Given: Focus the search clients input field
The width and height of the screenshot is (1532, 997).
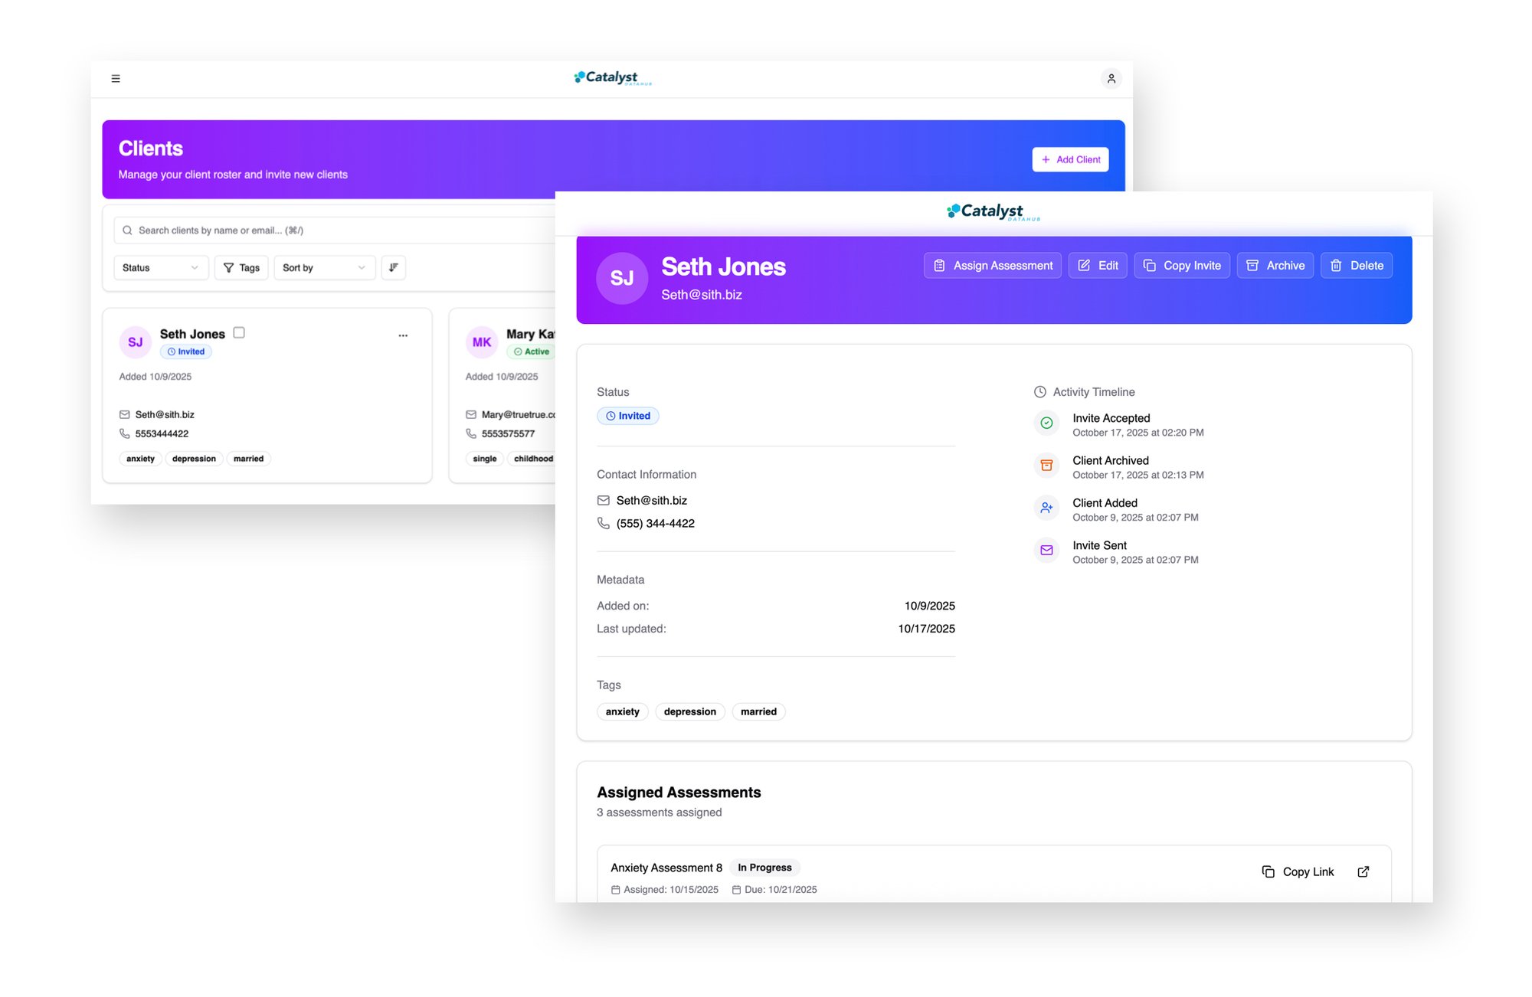Looking at the screenshot, I should tap(337, 230).
